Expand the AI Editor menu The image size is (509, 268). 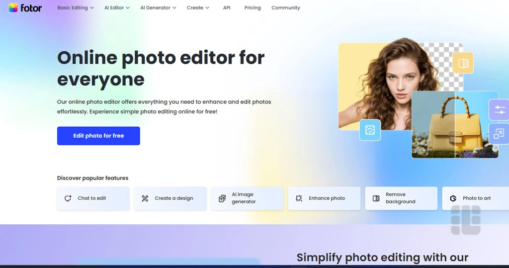(x=117, y=8)
